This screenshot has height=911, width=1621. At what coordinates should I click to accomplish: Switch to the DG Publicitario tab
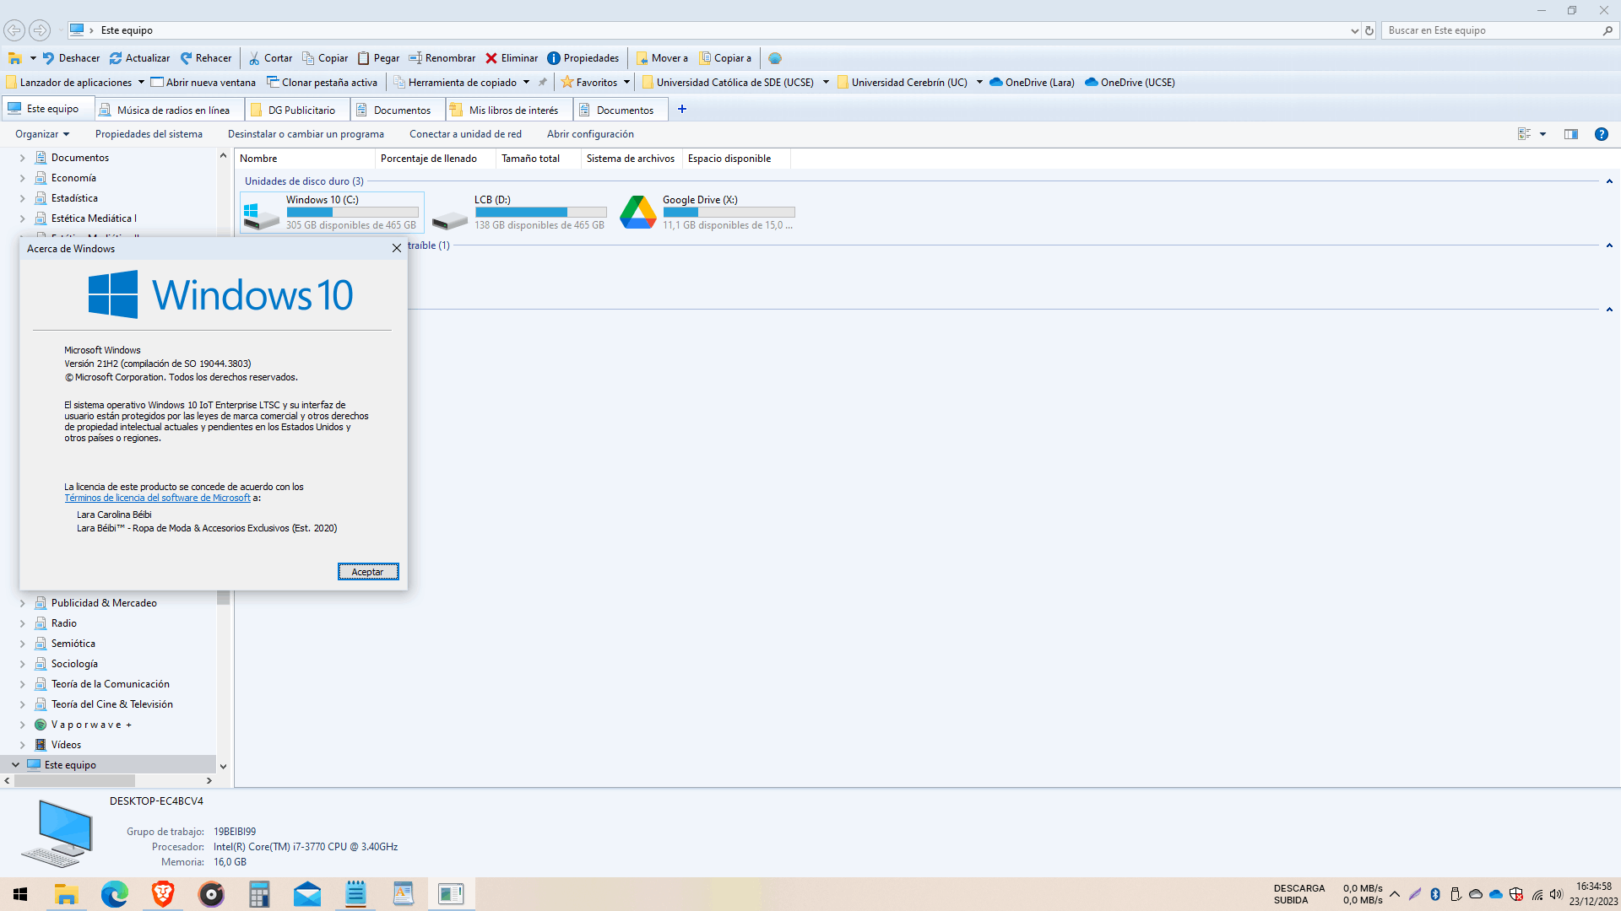[301, 111]
